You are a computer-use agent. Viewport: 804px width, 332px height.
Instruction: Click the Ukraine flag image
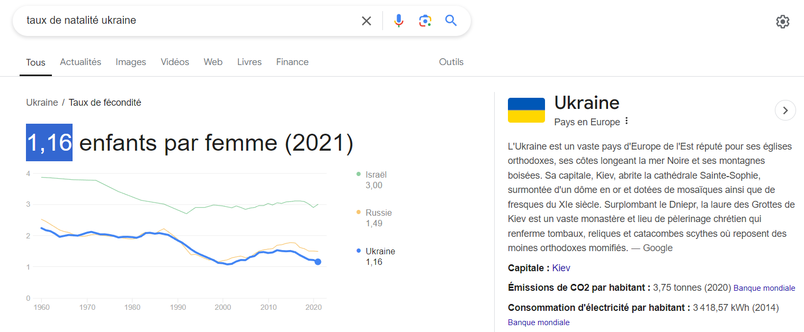point(526,110)
